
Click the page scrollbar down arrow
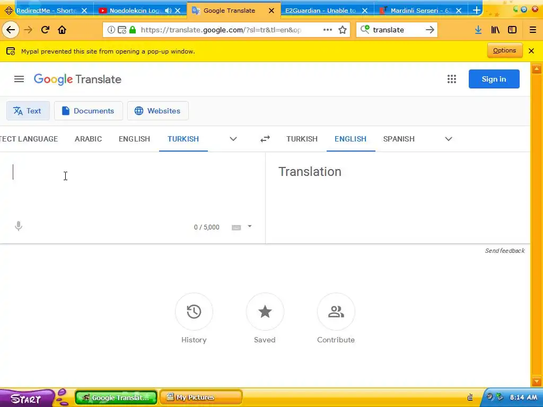(x=537, y=382)
